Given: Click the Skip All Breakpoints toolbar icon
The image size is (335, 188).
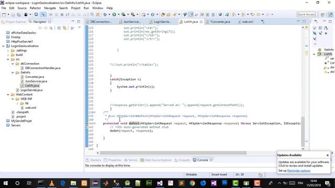Looking at the screenshot, I should 43,15.
